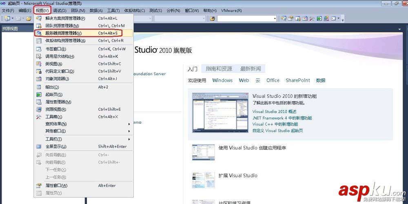Image resolution: width=408 pixels, height=204 pixels.
Task: Open the 工具(T) menu
Action: [113, 11]
